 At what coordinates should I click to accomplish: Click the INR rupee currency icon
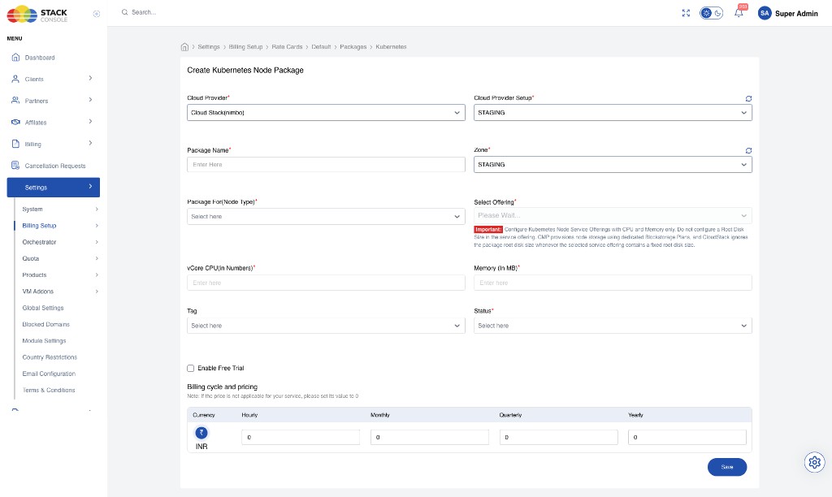201,433
